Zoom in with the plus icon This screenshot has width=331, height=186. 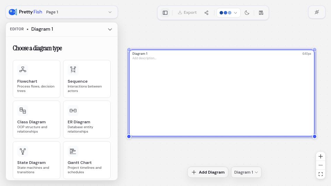coord(320,156)
